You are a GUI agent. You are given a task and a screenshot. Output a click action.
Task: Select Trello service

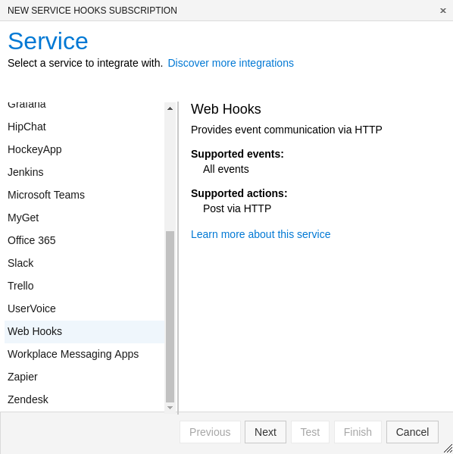click(x=85, y=286)
